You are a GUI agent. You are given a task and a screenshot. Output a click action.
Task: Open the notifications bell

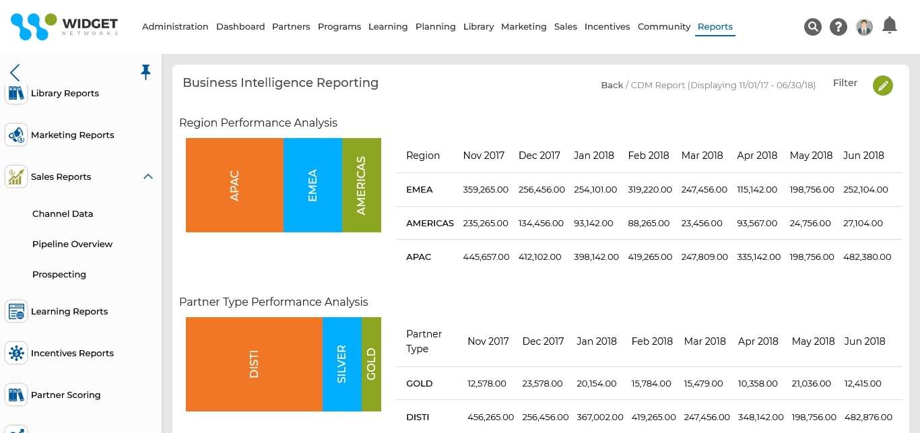click(890, 25)
